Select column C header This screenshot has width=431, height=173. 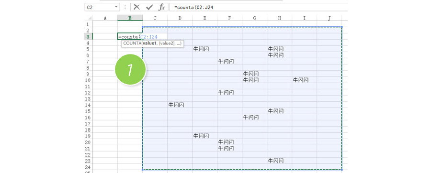pyautogui.click(x=155, y=18)
